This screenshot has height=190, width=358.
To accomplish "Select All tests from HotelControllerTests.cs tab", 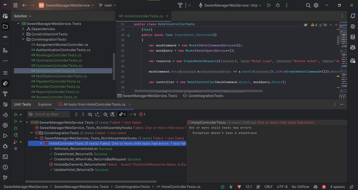I will tap(94, 104).
